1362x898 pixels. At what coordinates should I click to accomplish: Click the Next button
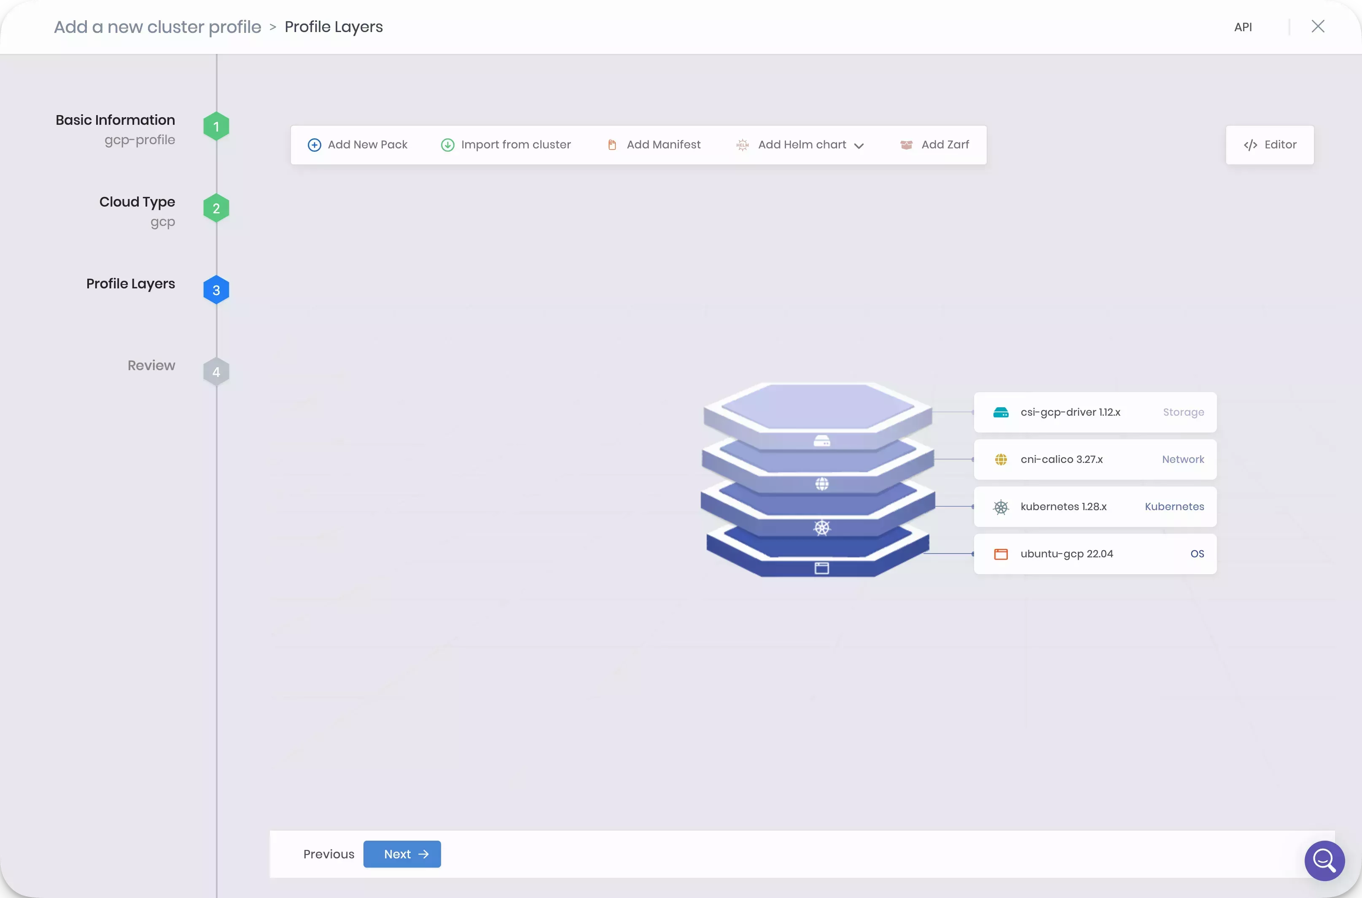coord(401,854)
